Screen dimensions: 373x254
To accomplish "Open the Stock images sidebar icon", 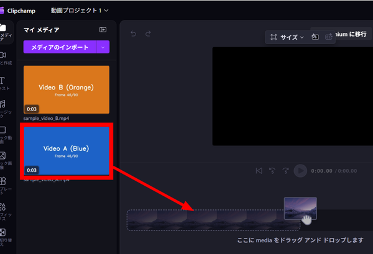I will (x=6, y=160).
